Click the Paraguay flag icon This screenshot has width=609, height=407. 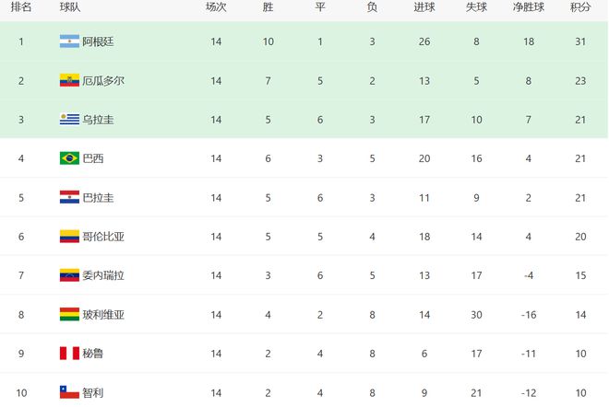pos(69,197)
